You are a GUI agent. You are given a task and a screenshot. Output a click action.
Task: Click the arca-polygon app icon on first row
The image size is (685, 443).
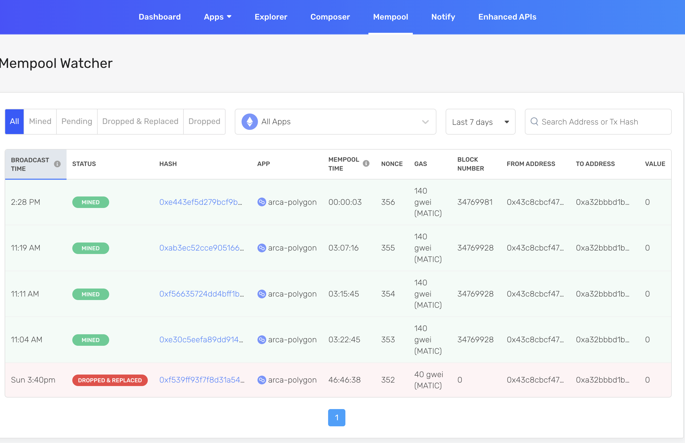[261, 202]
